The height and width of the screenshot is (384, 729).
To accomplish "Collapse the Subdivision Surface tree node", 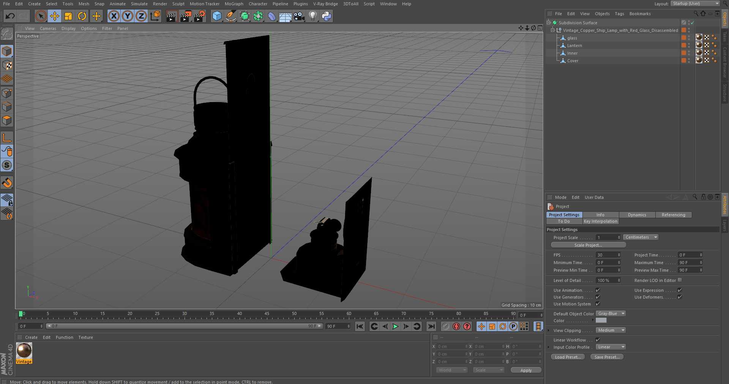I will 549,23.
